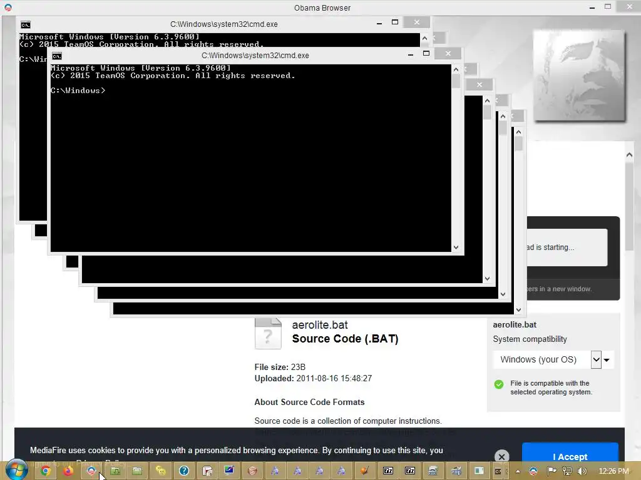Dismiss the cookie banner with the X
The height and width of the screenshot is (480, 641).
tap(501, 457)
